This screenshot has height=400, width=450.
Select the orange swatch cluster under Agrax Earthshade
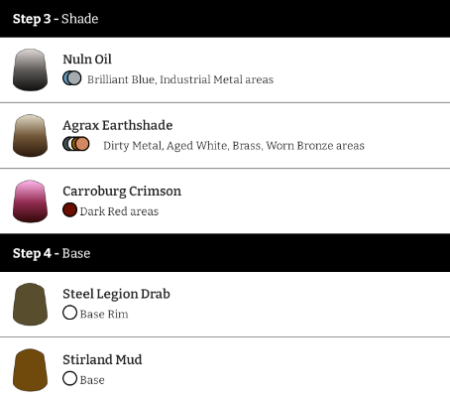pyautogui.click(x=76, y=144)
